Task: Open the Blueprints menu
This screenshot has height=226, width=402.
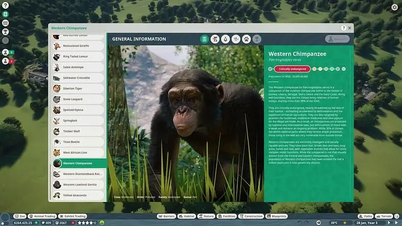Action: 277,216
